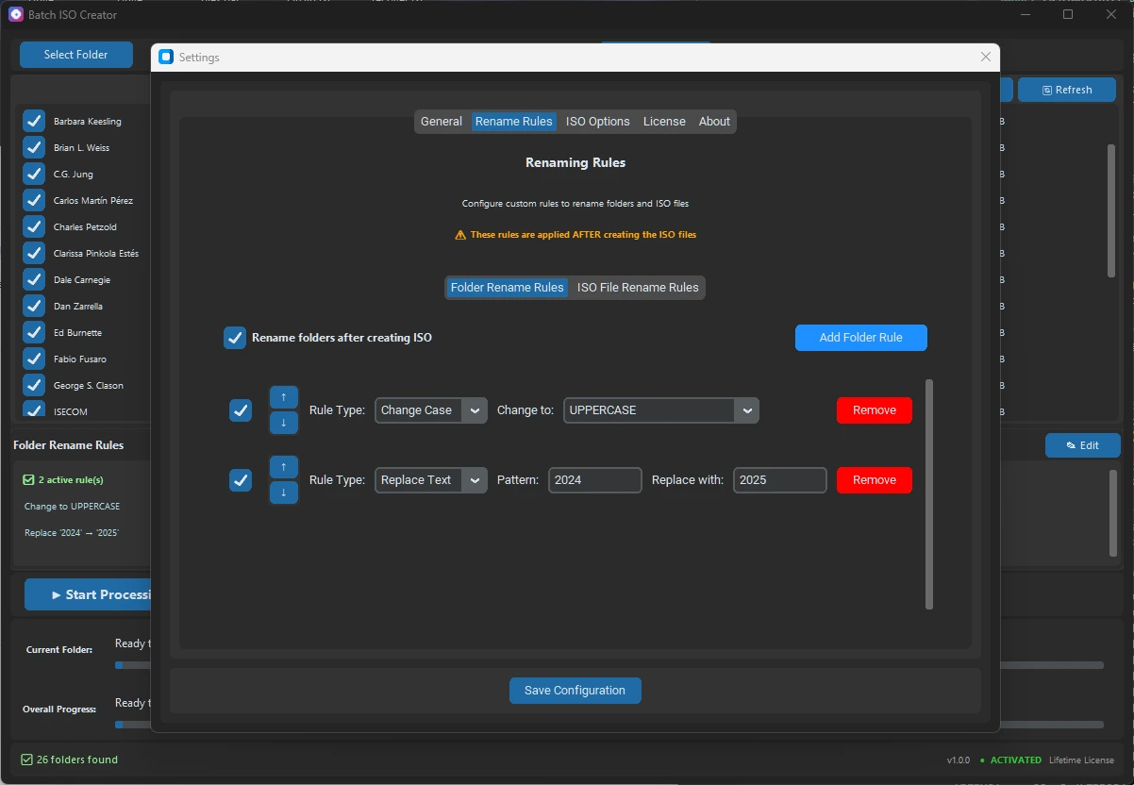Move the Replace Text rule down
This screenshot has height=785, width=1134.
284,493
